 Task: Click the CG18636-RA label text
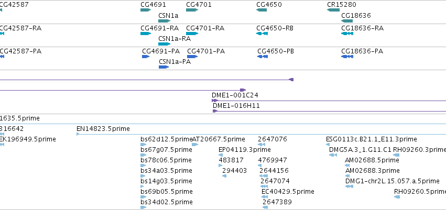click(x=362, y=28)
